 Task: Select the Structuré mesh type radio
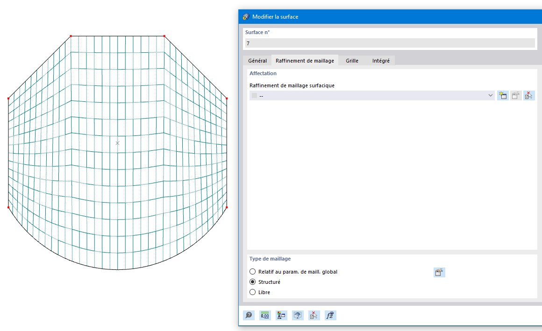coord(253,282)
